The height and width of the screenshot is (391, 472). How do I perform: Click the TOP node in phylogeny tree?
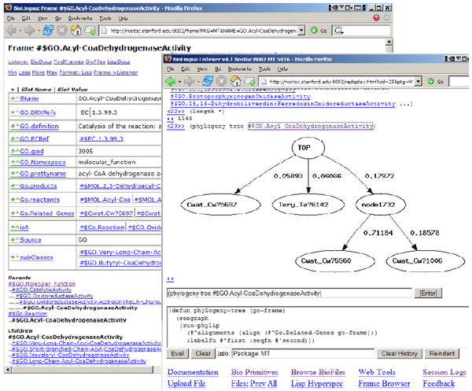point(308,147)
